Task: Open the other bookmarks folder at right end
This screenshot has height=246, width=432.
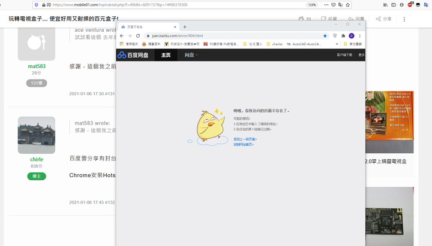Action: coord(353,44)
